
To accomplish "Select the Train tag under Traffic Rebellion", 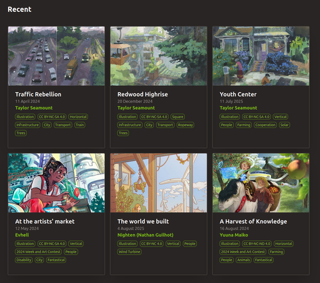I will (80, 125).
